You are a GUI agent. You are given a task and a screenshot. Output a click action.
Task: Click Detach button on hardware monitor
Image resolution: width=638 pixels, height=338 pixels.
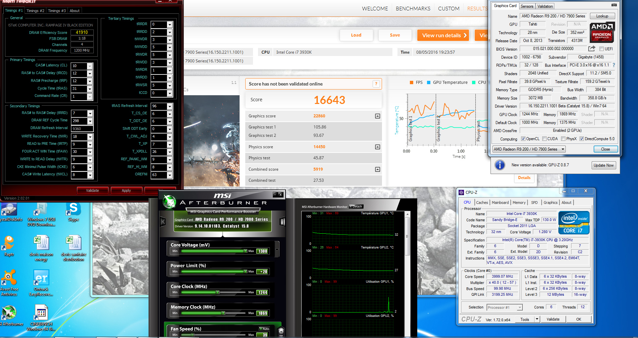[x=356, y=207]
